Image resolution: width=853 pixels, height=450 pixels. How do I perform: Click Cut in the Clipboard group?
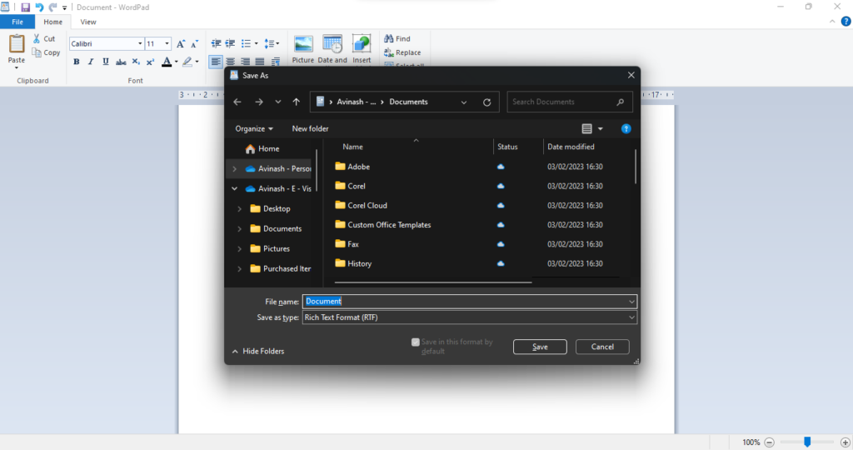[x=44, y=38]
